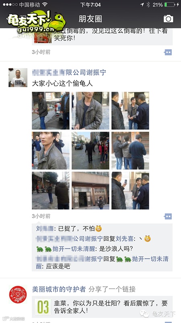181x323 pixels.
Task: Open comment menu on the top post
Action: 168,52
